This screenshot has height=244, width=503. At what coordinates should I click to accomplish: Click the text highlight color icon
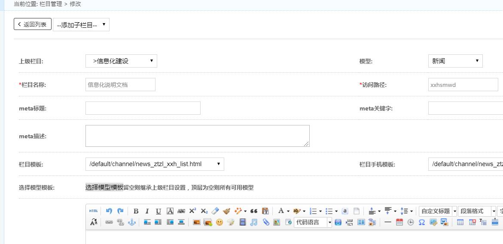(297, 211)
